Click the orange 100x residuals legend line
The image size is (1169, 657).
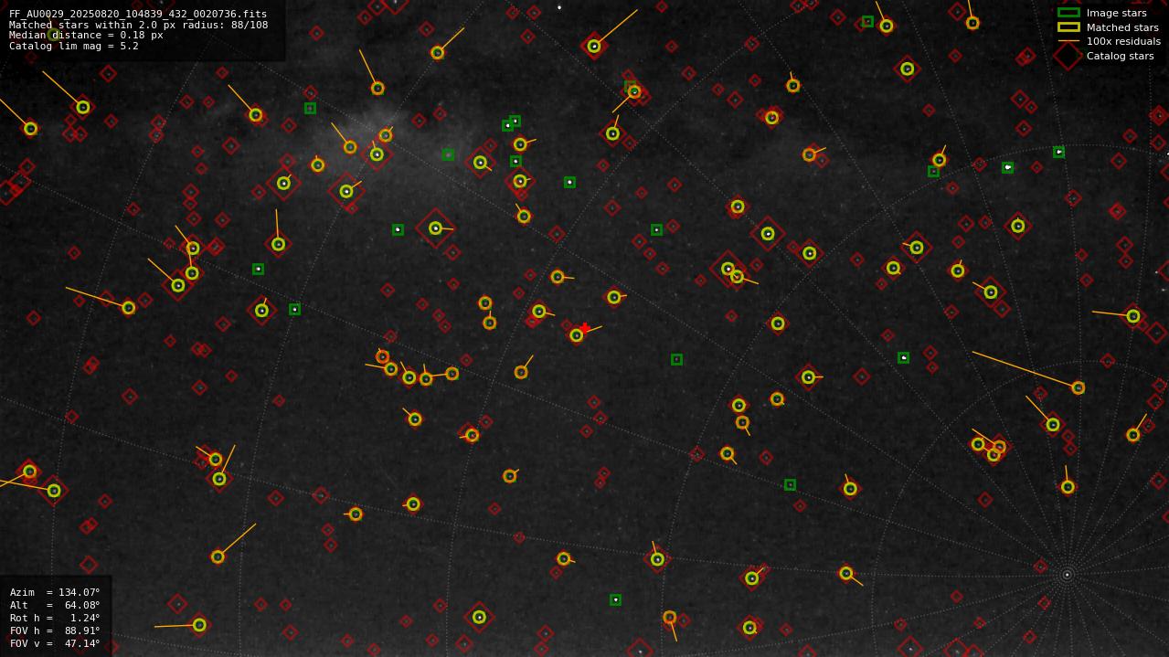(1068, 41)
